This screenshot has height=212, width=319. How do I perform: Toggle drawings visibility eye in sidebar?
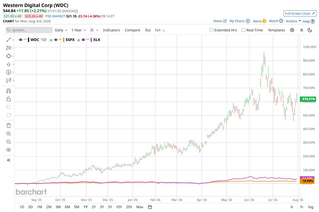pos(8,150)
